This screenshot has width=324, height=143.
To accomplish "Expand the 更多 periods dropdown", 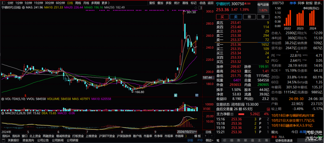I will (105, 3).
